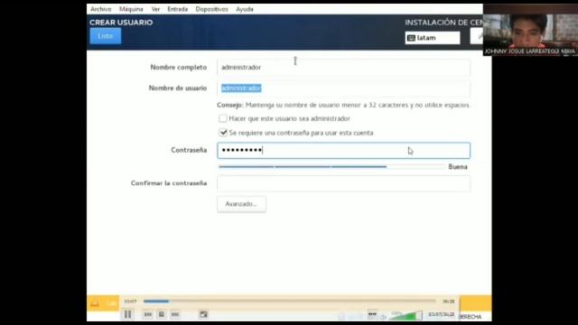Seek within the video progress bar
Screen dimensions: 578x325
pyautogui.click(x=289, y=301)
